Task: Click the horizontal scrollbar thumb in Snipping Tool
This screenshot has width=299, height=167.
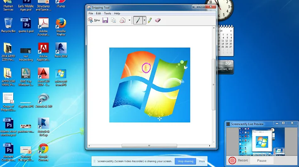Action: coord(149,146)
